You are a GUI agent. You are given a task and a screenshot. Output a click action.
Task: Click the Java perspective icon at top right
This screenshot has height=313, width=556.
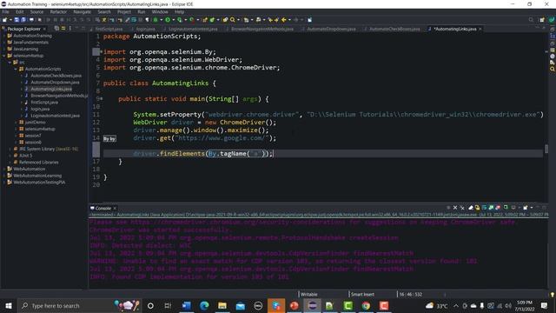click(x=552, y=20)
